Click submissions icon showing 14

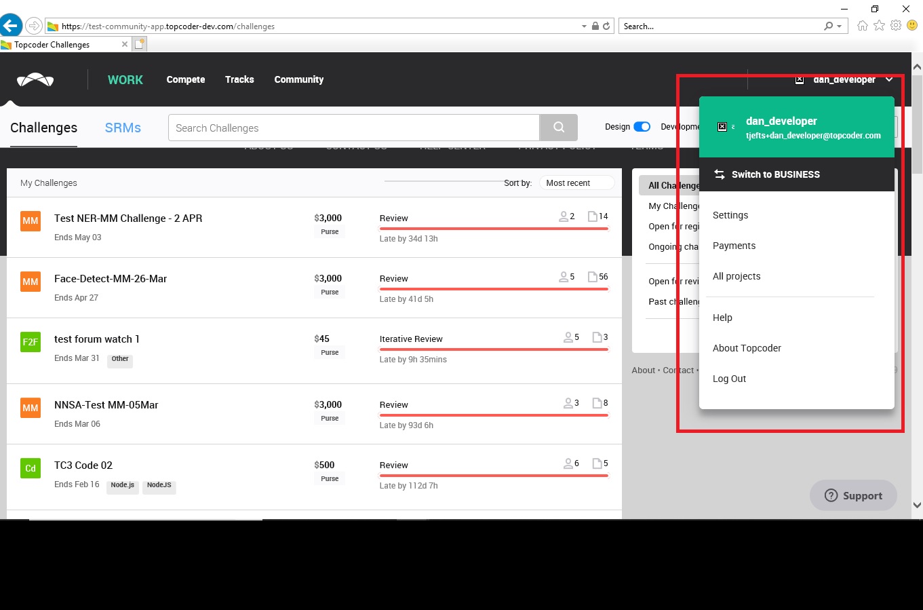pyautogui.click(x=593, y=216)
